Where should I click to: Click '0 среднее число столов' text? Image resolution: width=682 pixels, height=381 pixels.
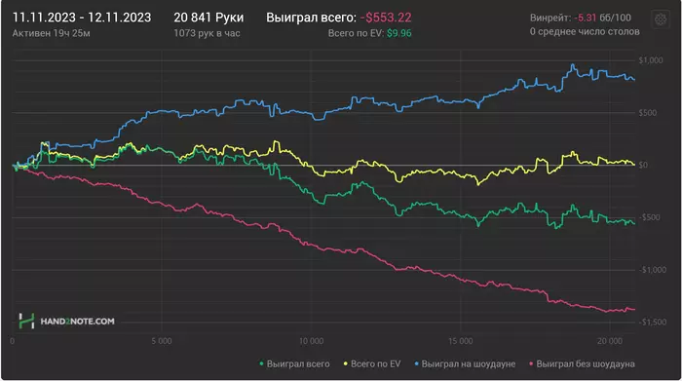(x=585, y=32)
